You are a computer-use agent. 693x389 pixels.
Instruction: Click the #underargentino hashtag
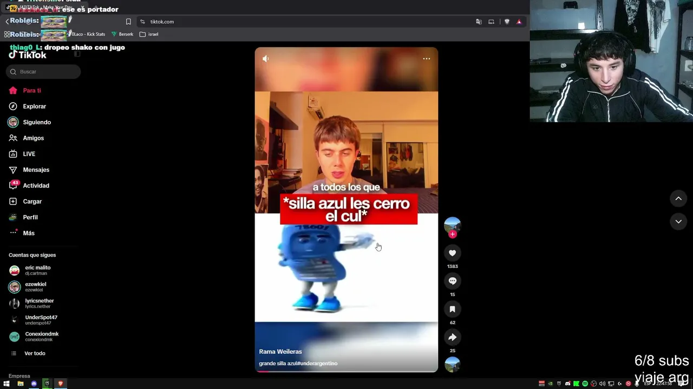tap(317, 364)
